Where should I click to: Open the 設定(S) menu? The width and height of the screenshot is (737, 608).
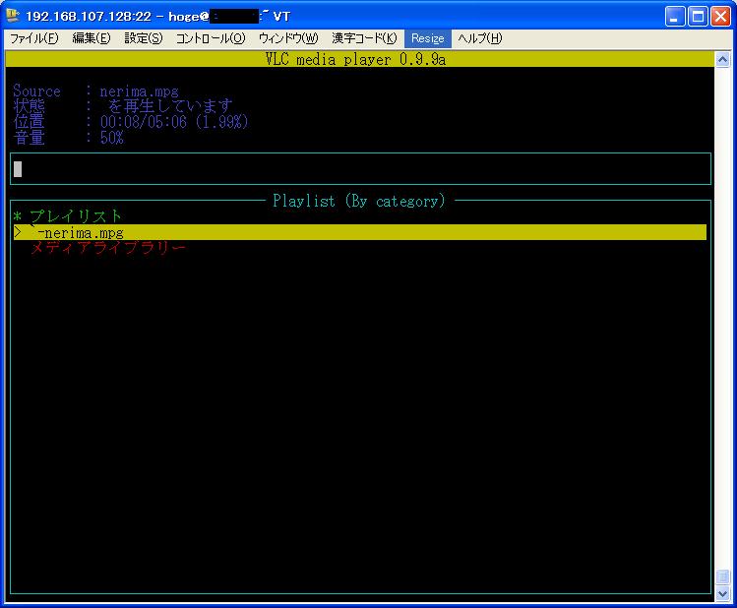pyautogui.click(x=144, y=38)
